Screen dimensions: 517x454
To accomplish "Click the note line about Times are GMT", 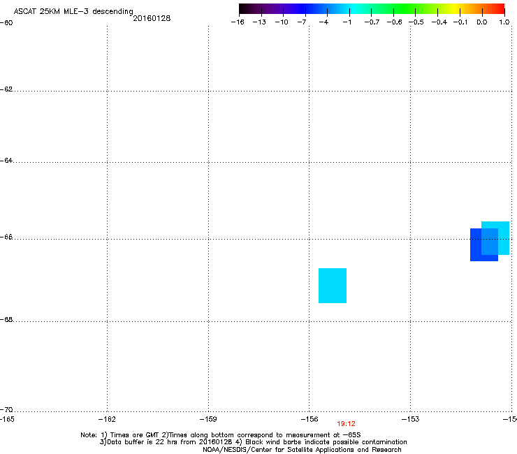I will [x=221, y=435].
